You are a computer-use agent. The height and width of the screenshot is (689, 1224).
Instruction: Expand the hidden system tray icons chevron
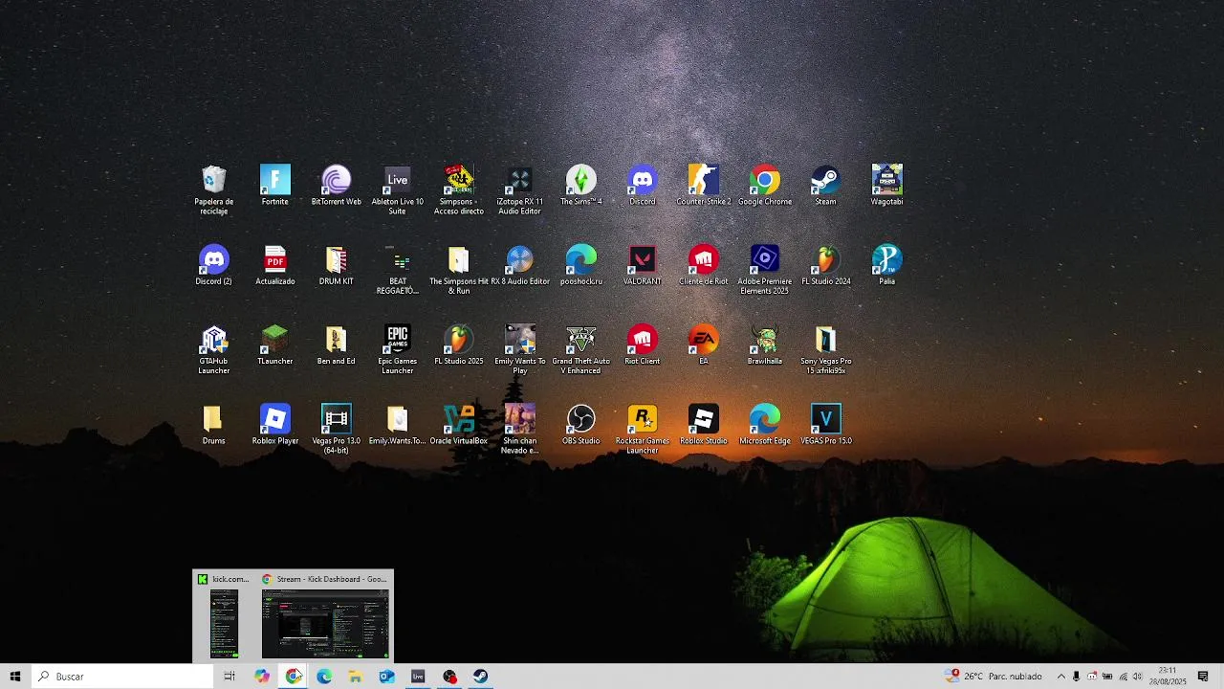1060,677
